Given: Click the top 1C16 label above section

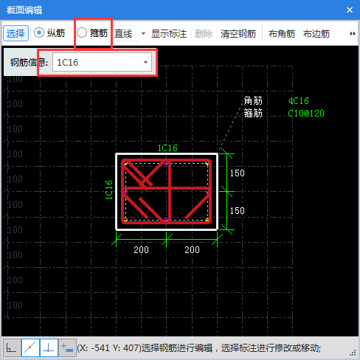Looking at the screenshot, I should click(167, 148).
